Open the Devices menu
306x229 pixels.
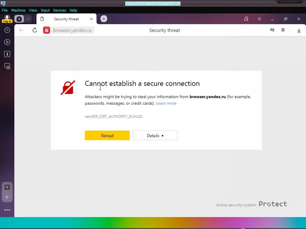(x=59, y=10)
